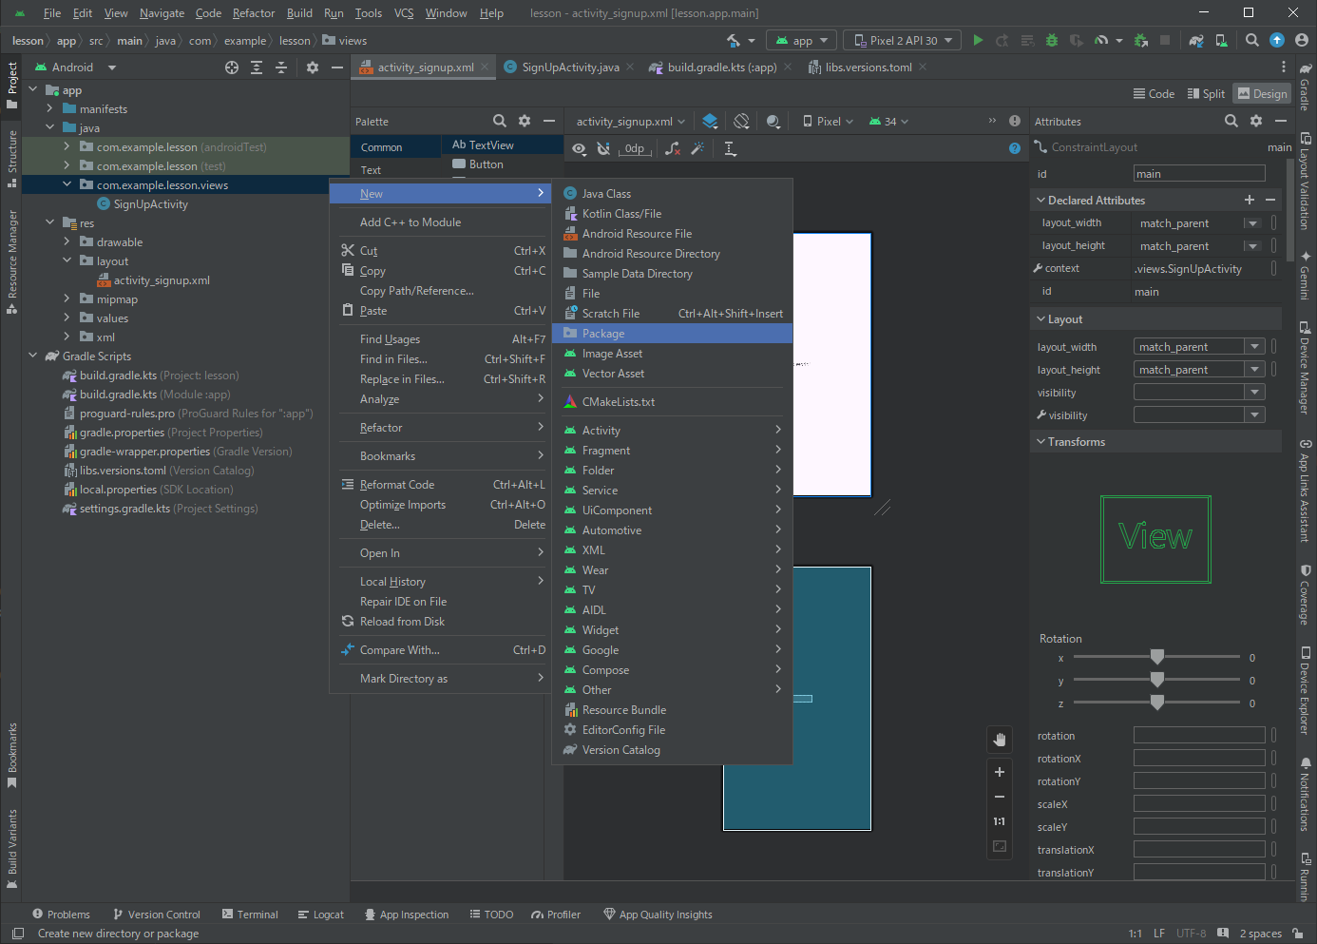Choose Package in the New submenu

click(x=672, y=334)
